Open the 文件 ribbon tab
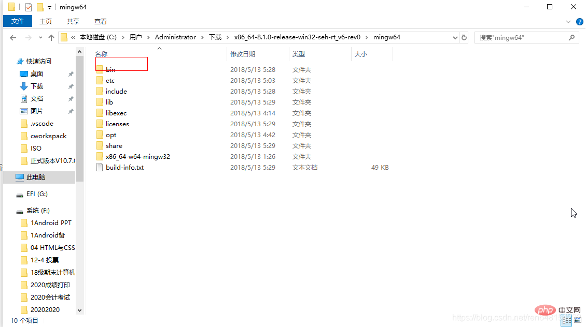Screen dimensions: 586x327 click(18, 21)
